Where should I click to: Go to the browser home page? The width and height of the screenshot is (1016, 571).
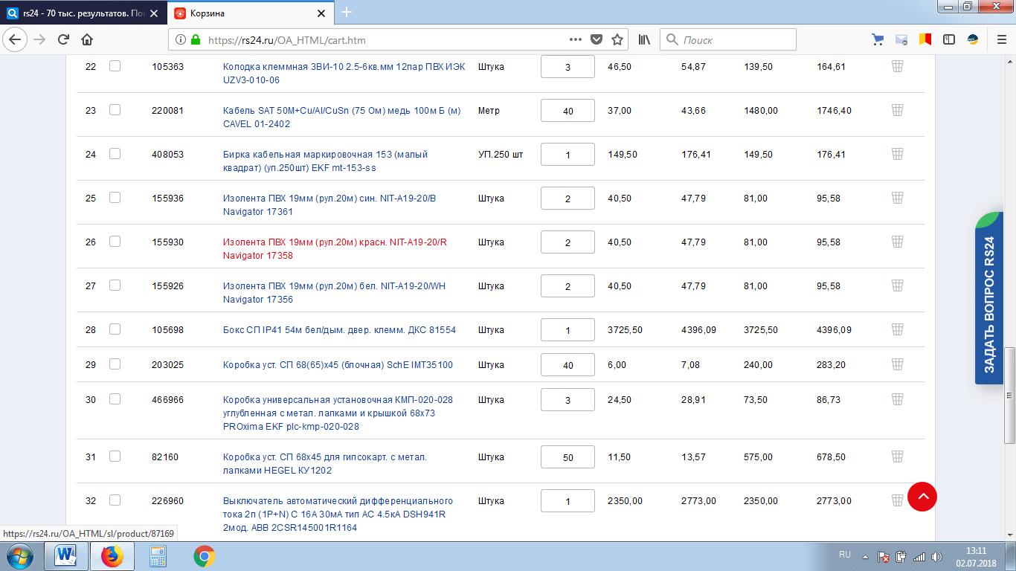[x=87, y=39]
